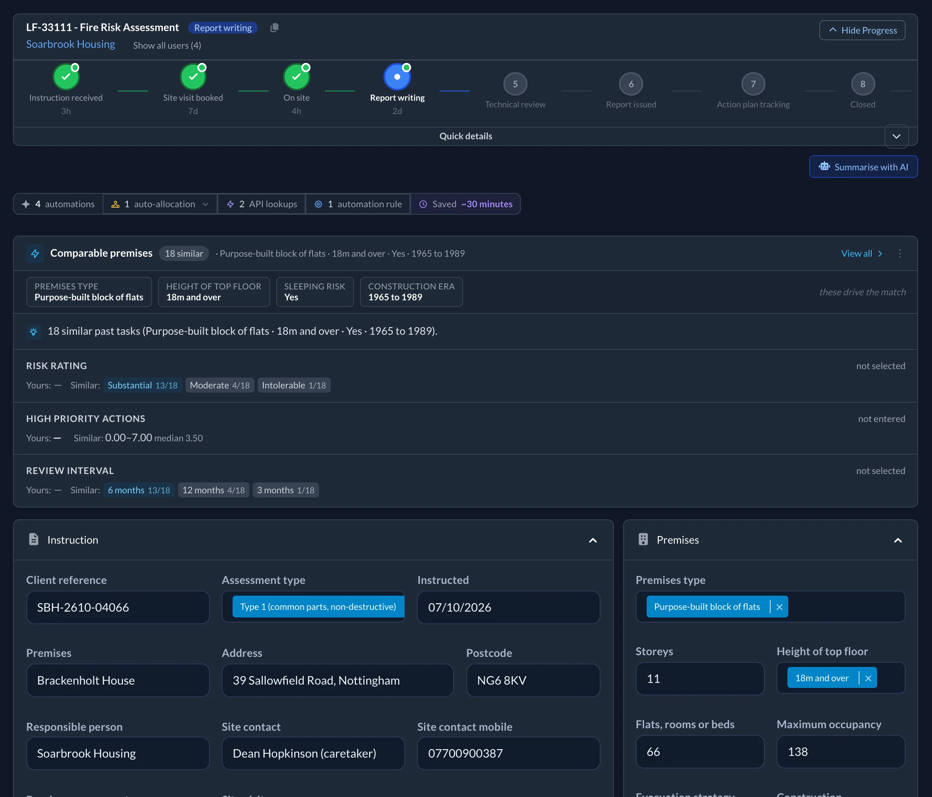Select step 5 Technical review circle
Image resolution: width=932 pixels, height=797 pixels.
(515, 84)
